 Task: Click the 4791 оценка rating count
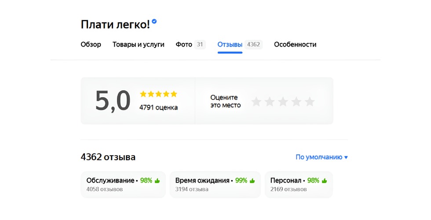[x=158, y=107]
